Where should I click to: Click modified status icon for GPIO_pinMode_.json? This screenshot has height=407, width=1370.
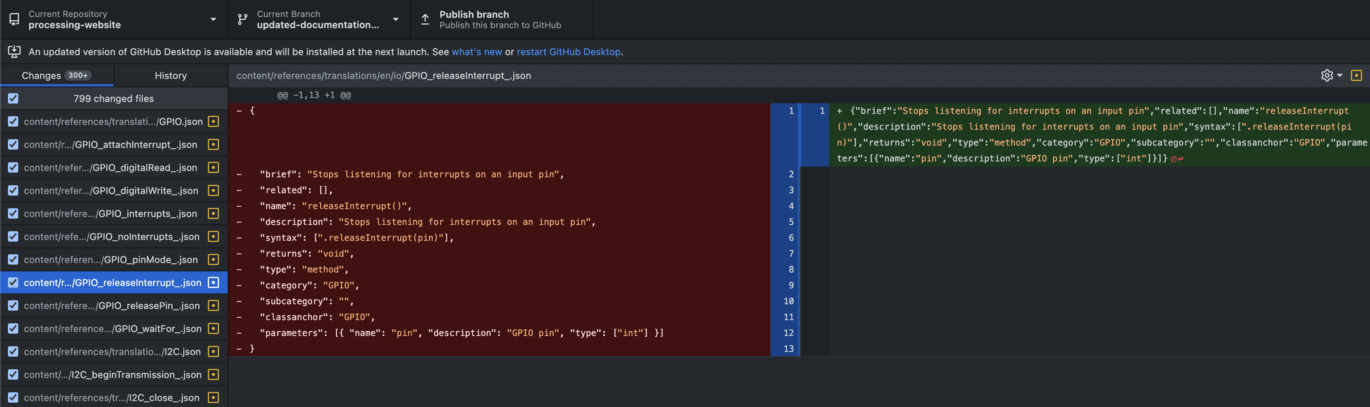[213, 259]
